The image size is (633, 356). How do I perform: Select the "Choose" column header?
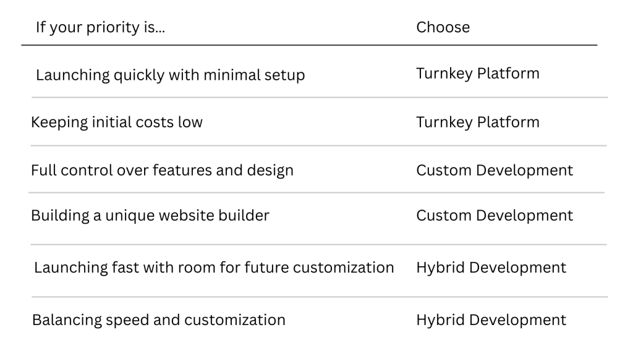443,28
